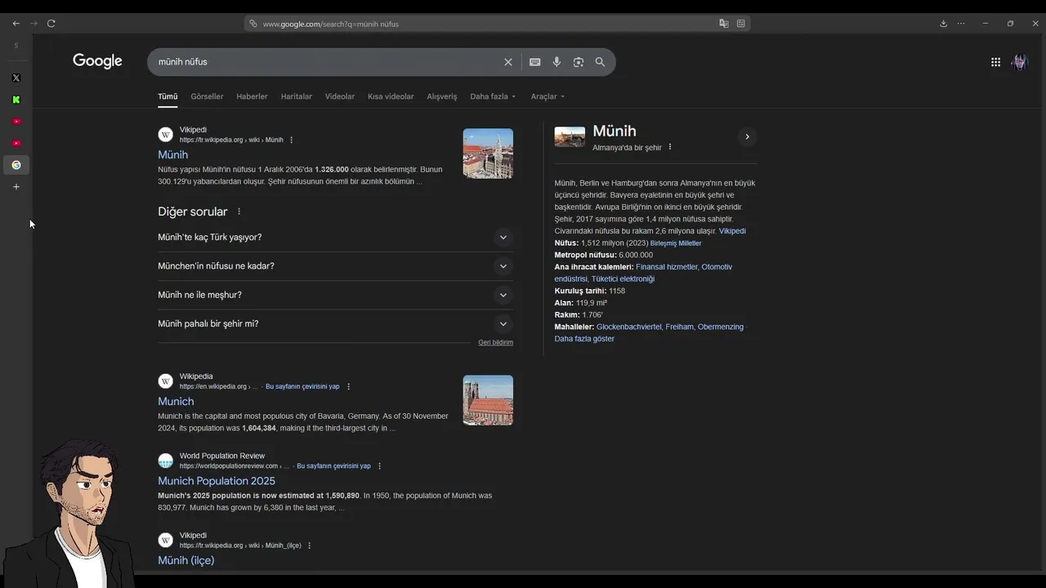
Task: Click the Frauenkirche thumbnail in Munich result
Action: (x=488, y=400)
